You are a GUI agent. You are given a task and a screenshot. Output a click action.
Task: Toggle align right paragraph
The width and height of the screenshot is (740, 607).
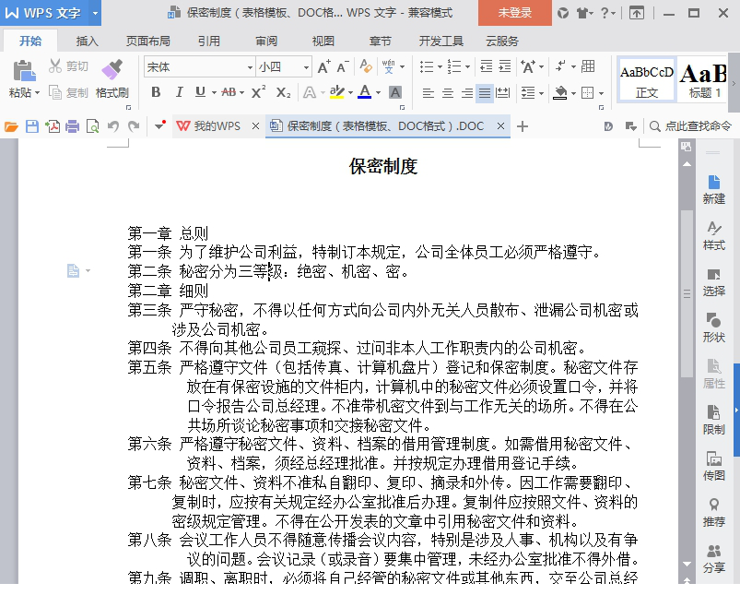pos(466,92)
